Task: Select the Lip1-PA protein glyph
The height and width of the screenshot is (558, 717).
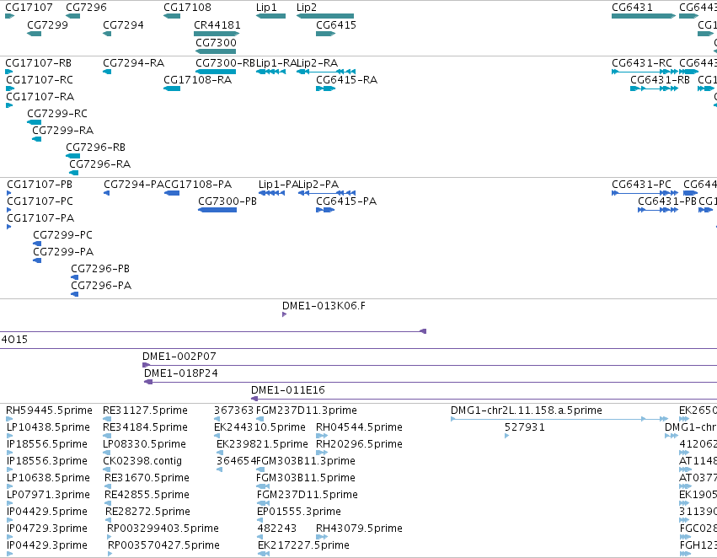Action: tap(271, 193)
